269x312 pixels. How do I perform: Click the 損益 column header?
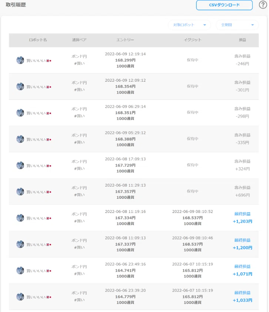[x=242, y=40]
